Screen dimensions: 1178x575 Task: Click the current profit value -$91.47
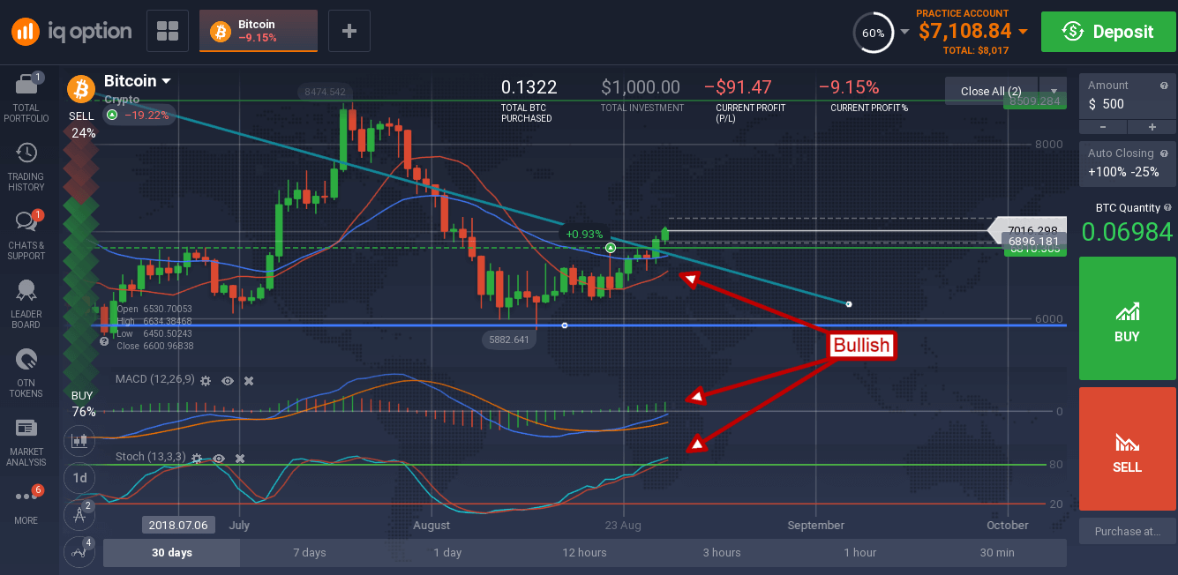(738, 87)
